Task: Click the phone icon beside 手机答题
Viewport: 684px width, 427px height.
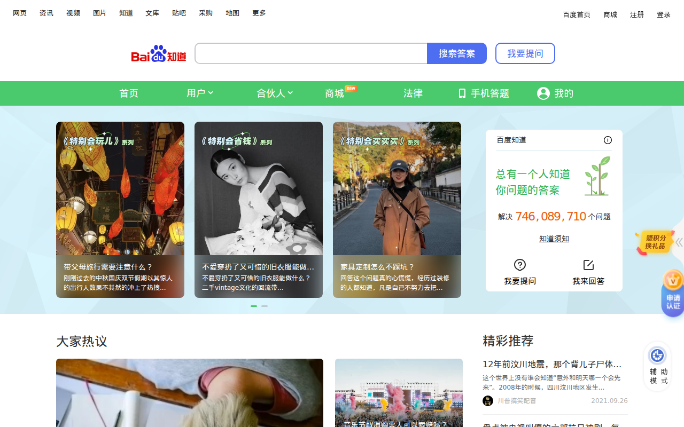Action: 462,93
